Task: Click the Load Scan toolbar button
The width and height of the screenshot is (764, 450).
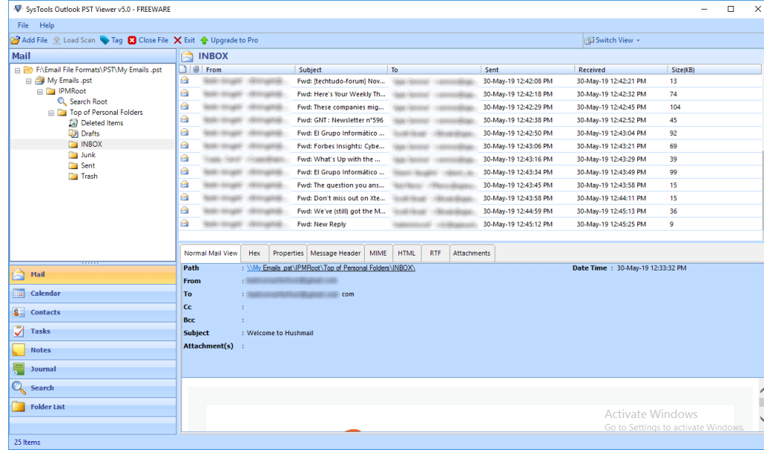Action: tap(74, 40)
